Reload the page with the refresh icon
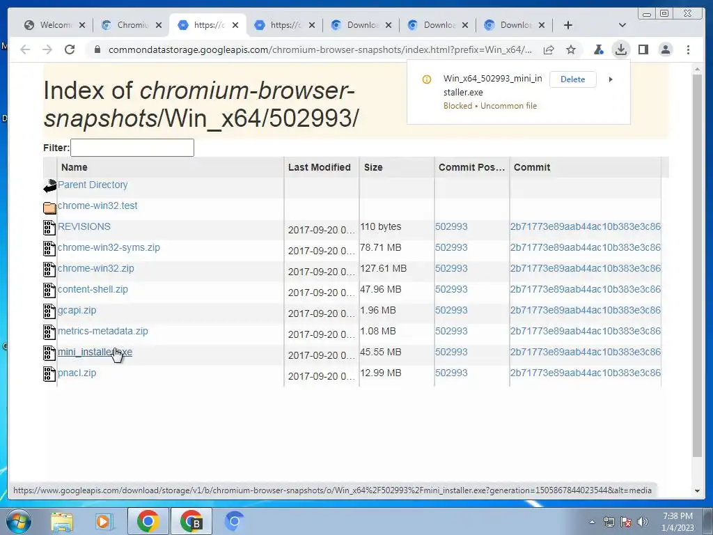The image size is (713, 535). pyautogui.click(x=70, y=49)
